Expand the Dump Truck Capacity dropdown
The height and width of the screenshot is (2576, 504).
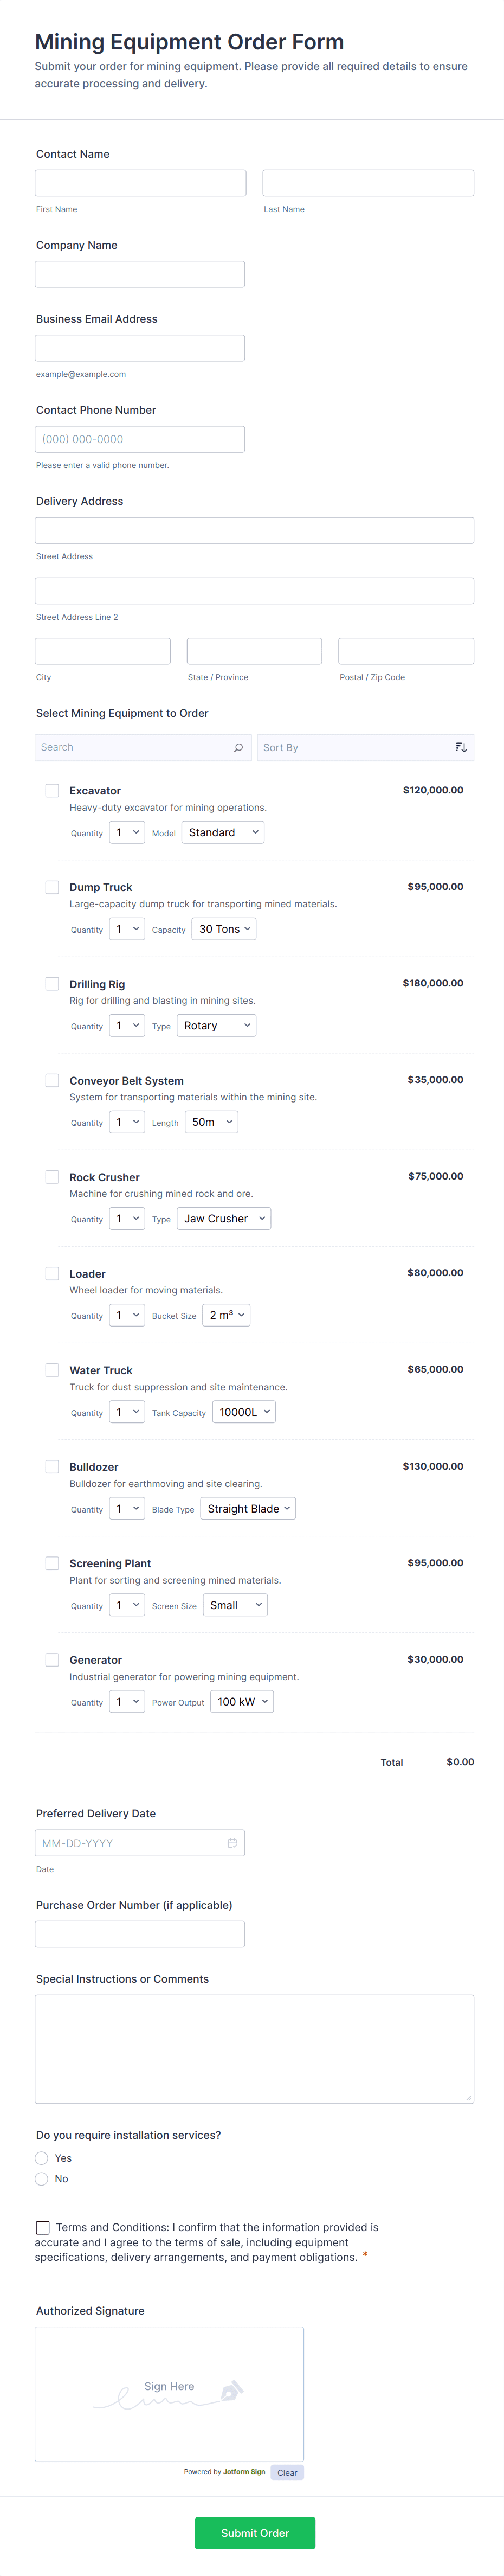(x=224, y=929)
